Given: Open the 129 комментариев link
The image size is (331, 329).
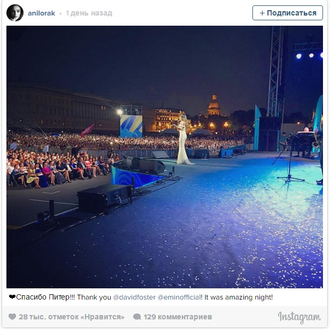Looking at the screenshot, I should point(178,317).
